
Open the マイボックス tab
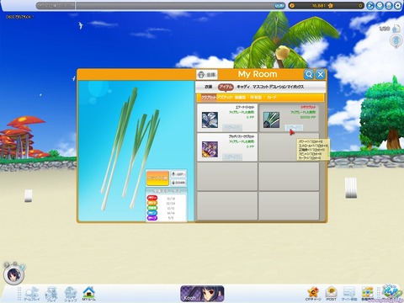pyautogui.click(x=295, y=87)
